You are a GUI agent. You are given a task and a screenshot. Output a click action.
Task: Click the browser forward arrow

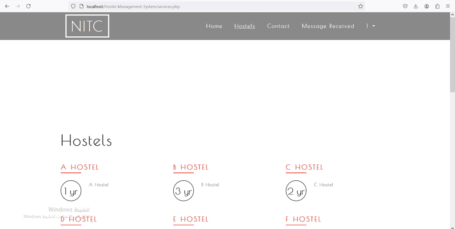pos(18,6)
